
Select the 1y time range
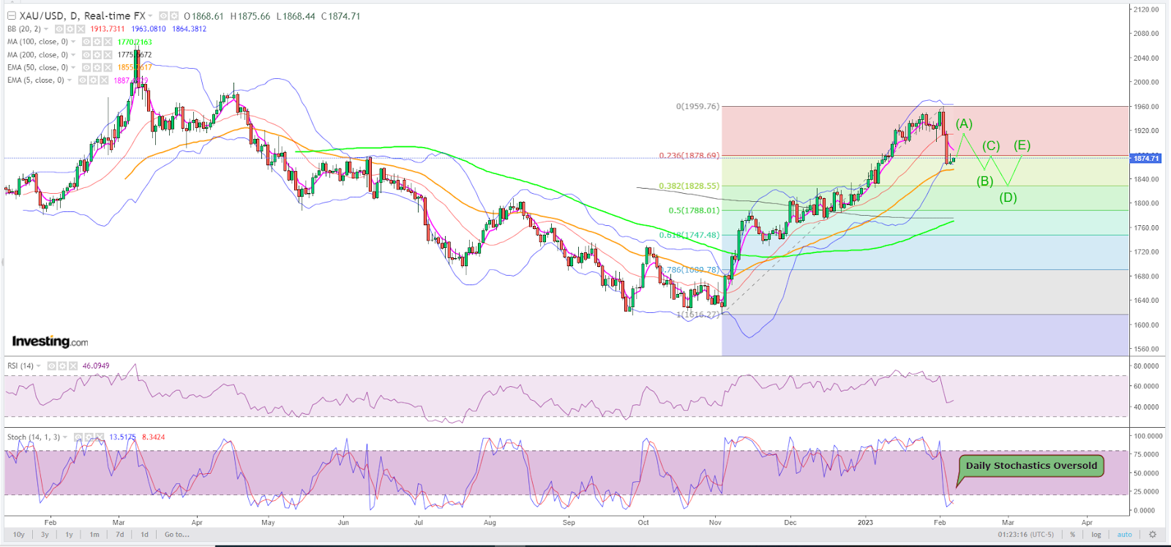pos(70,535)
